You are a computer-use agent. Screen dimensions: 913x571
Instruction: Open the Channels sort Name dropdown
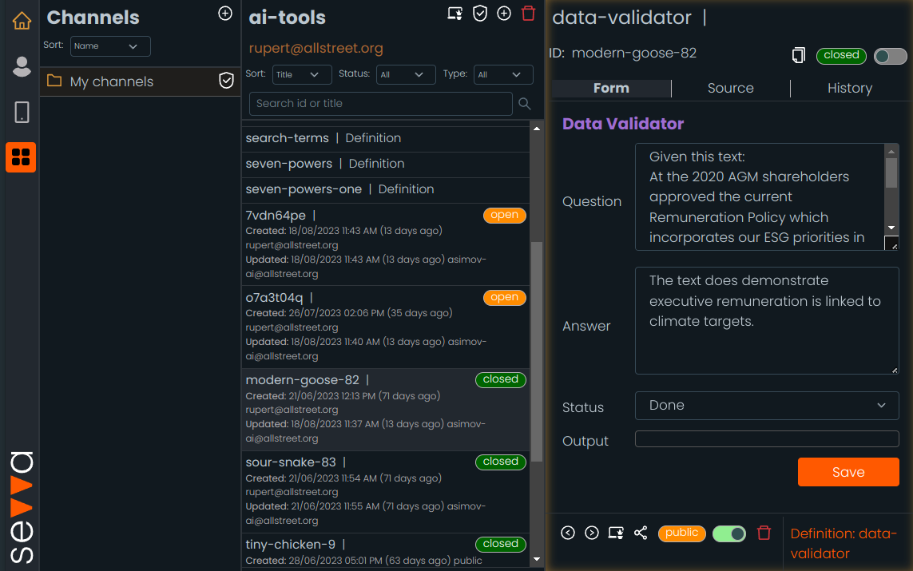(x=110, y=46)
